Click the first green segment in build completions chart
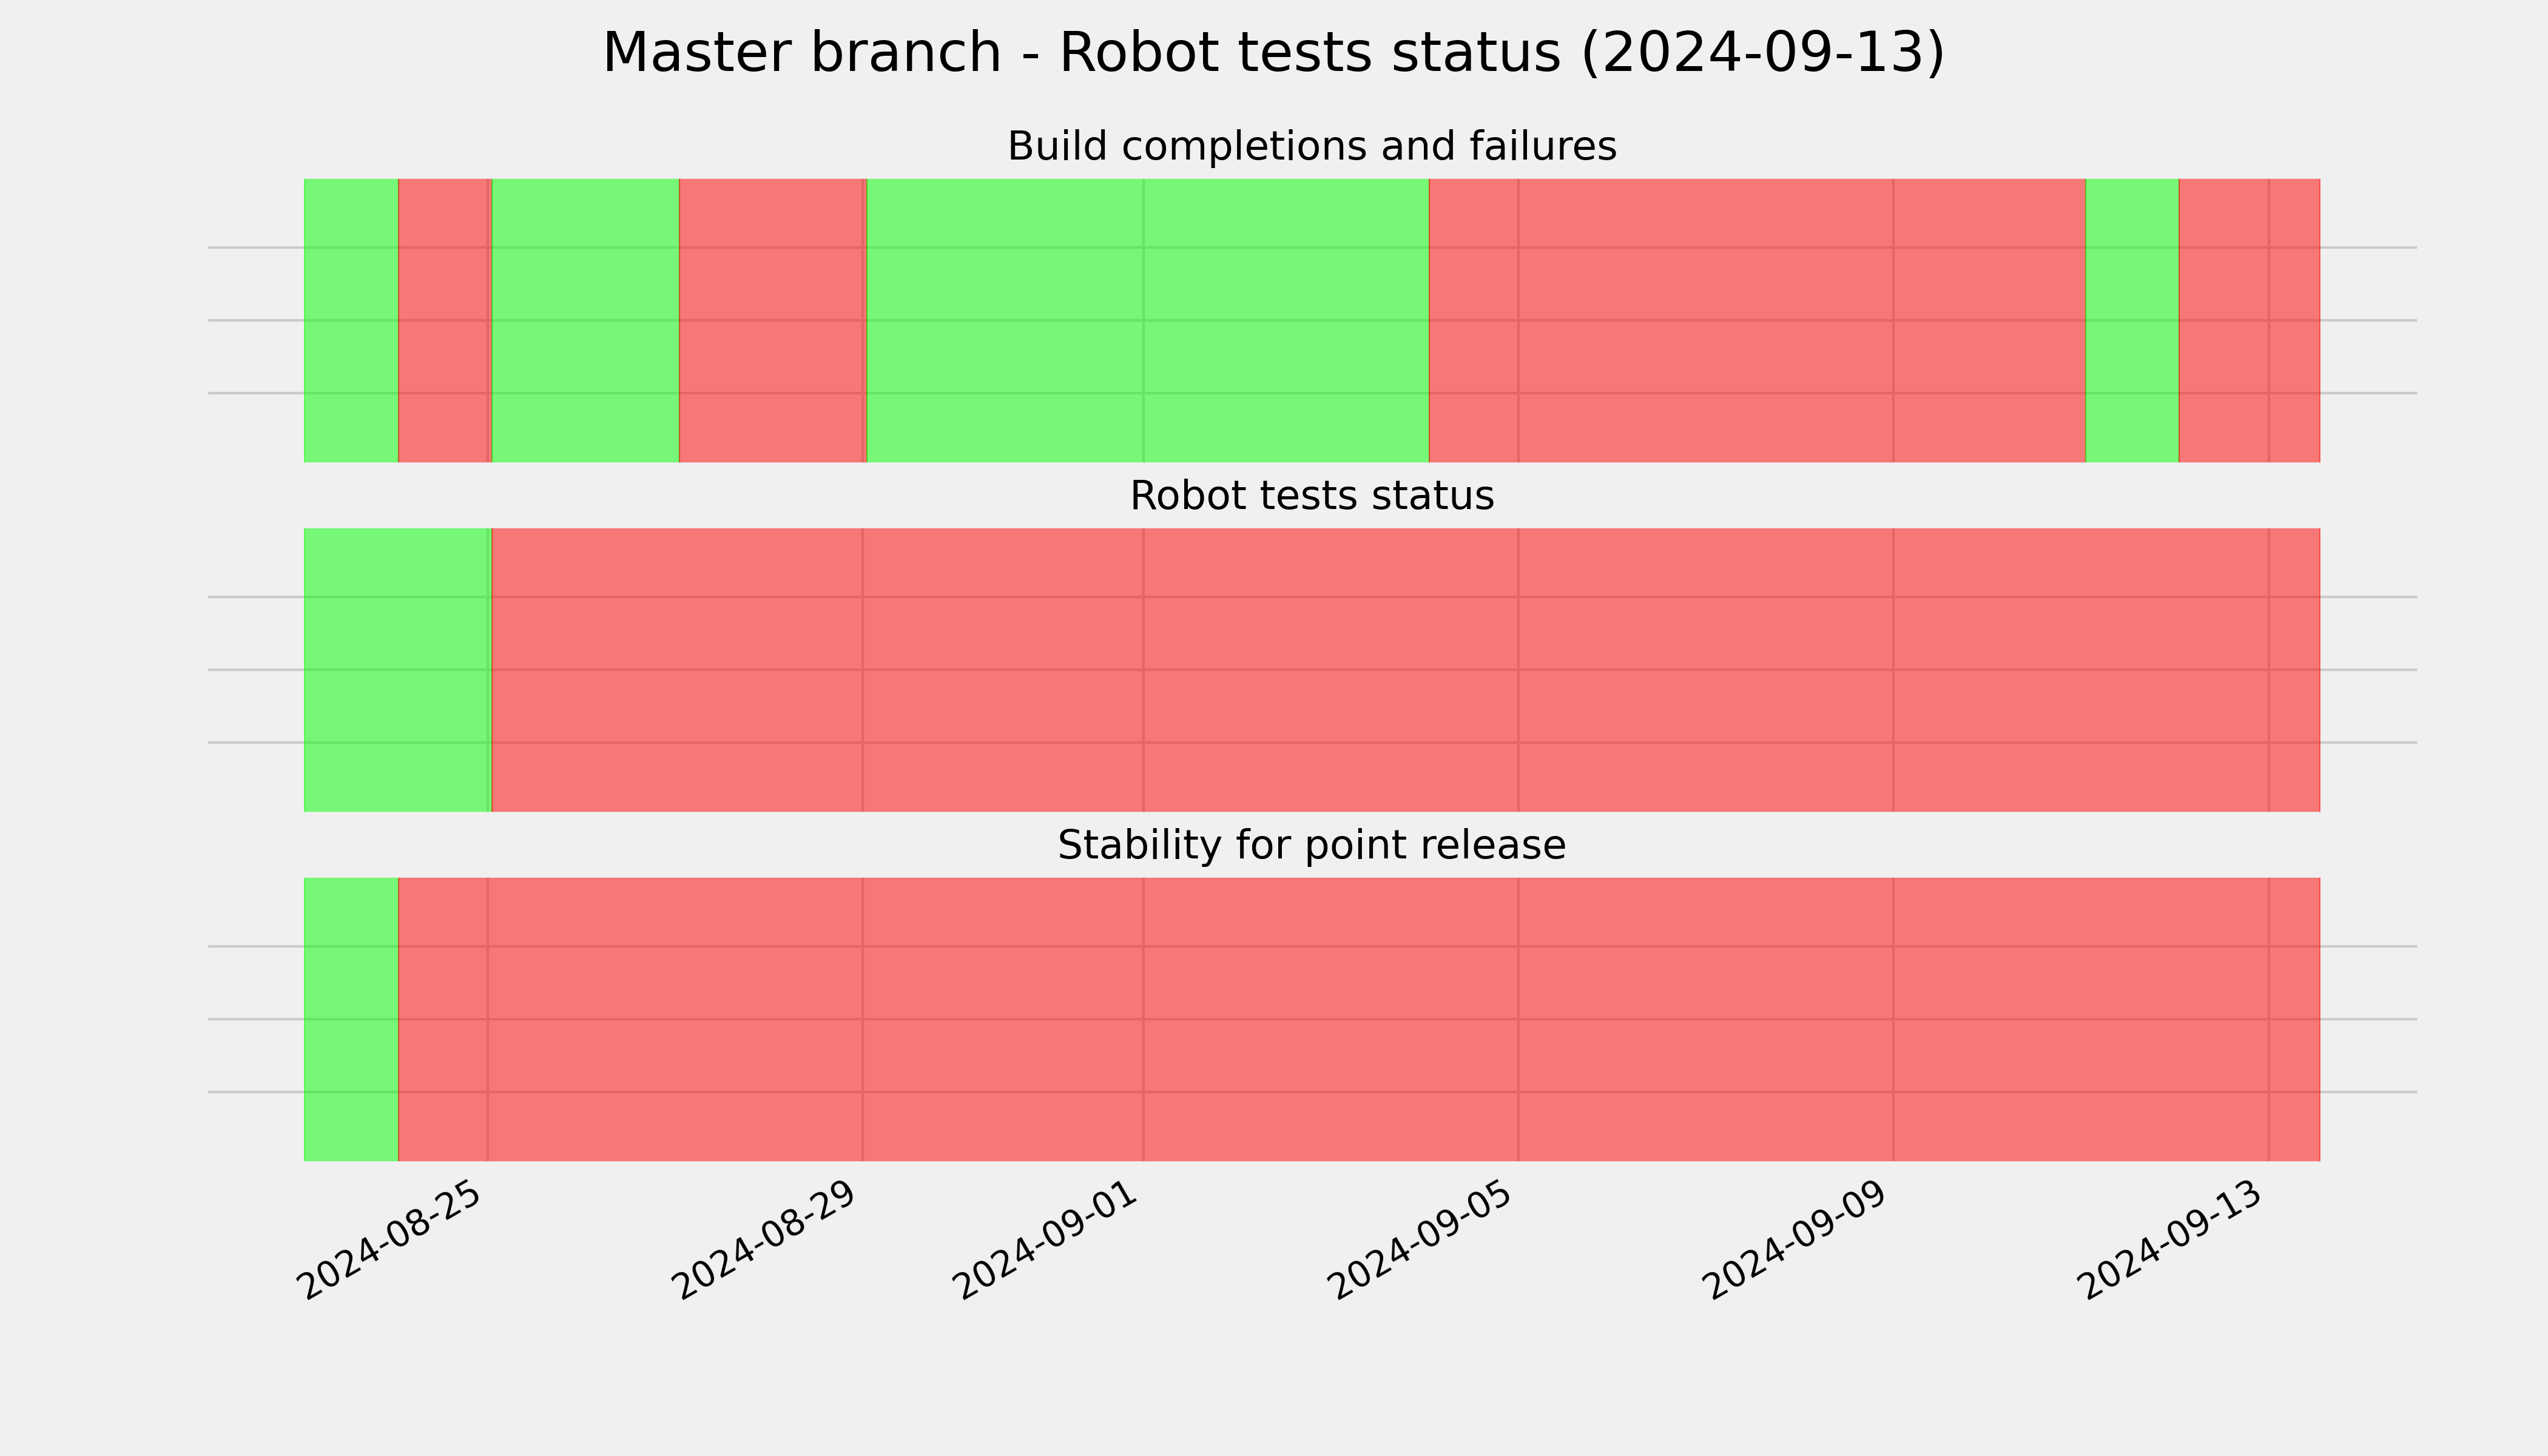The width and height of the screenshot is (2548, 1456). click(x=351, y=320)
